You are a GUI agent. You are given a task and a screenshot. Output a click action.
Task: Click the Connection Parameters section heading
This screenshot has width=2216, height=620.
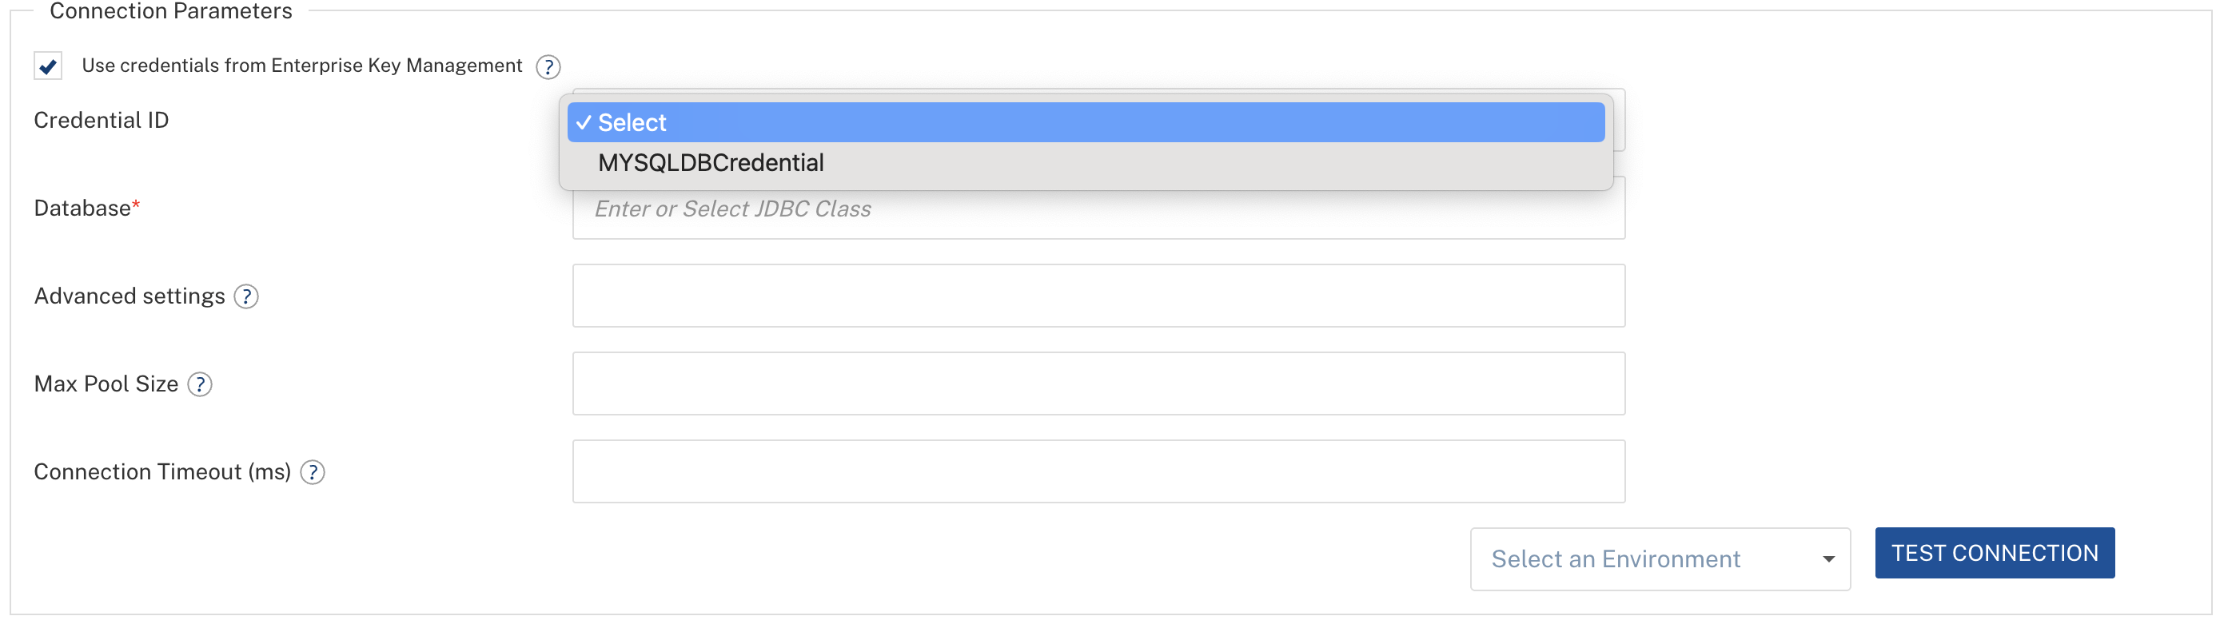click(170, 11)
